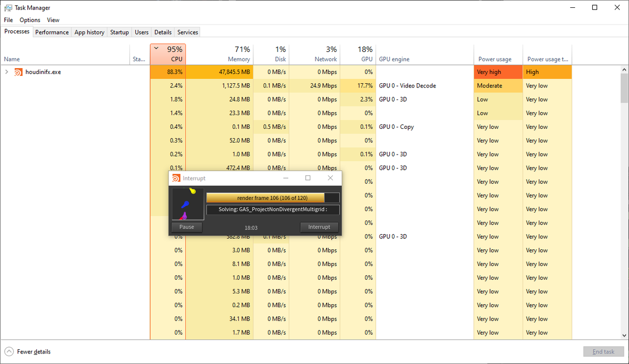This screenshot has height=364, width=629.
Task: Click the render frame 106 progress bar
Action: point(273,197)
